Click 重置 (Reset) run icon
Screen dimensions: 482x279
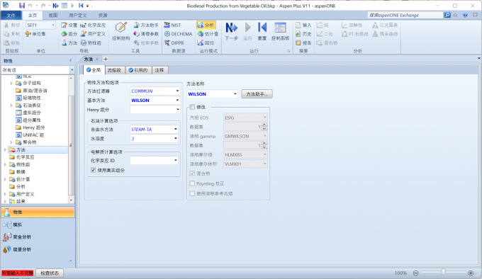click(262, 31)
